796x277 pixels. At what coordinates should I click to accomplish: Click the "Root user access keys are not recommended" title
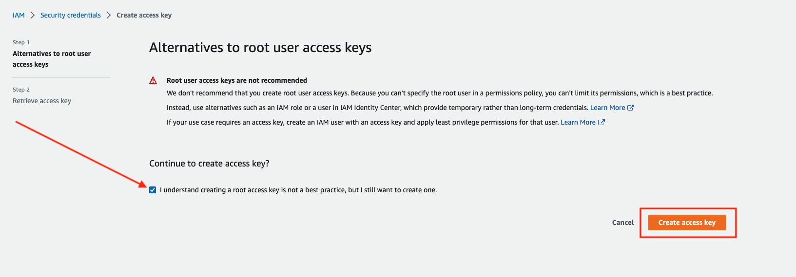pos(237,80)
